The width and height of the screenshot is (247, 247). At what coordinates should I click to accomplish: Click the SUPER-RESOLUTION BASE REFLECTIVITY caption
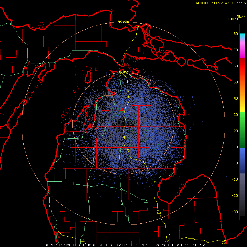86,245
